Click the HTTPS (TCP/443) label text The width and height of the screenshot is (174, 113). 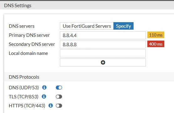pyautogui.click(x=27, y=106)
